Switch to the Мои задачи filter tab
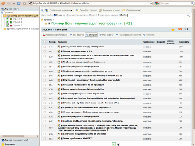Viewport: 195px width, 146px height. [106, 35]
